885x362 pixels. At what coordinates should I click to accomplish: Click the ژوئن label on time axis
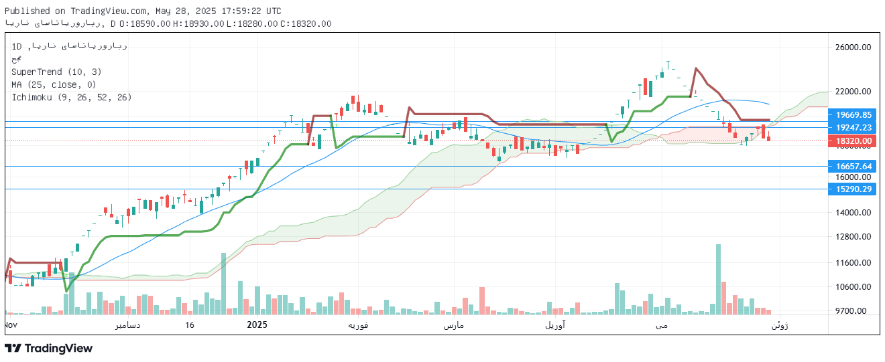pyautogui.click(x=778, y=325)
